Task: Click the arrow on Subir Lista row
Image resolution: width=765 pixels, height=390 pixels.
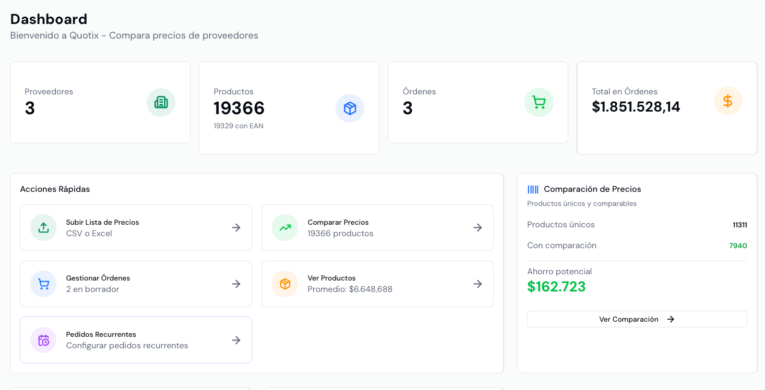Action: coord(236,227)
